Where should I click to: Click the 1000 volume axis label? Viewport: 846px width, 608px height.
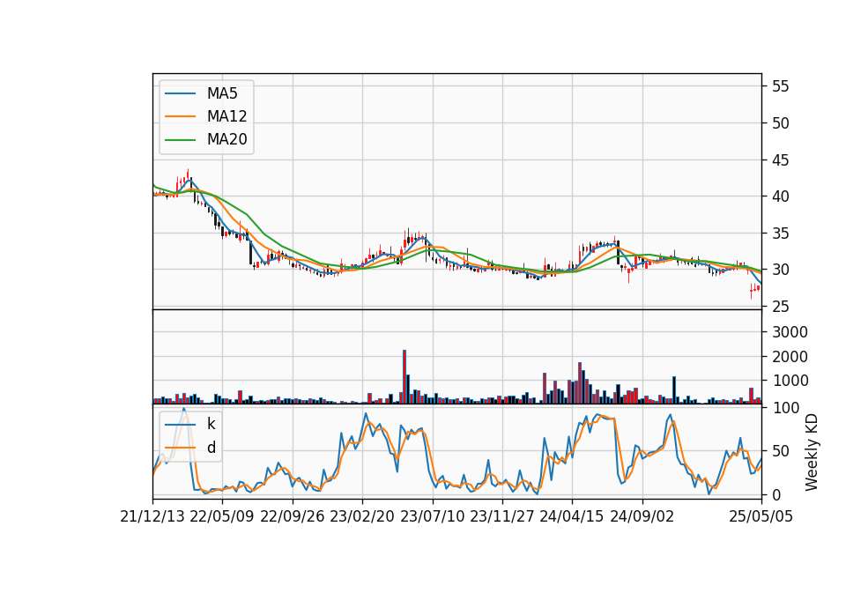(790, 381)
